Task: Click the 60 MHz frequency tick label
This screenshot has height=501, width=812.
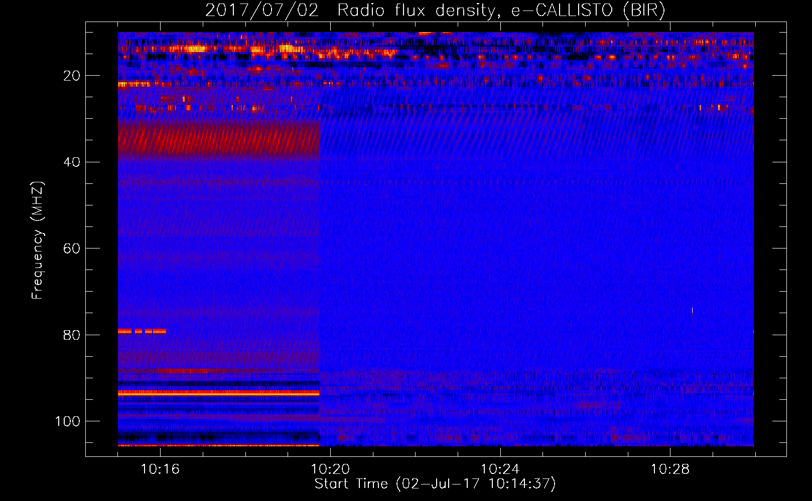Action: click(x=72, y=249)
